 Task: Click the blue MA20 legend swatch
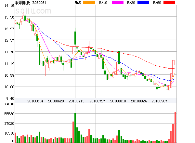point(143,2)
